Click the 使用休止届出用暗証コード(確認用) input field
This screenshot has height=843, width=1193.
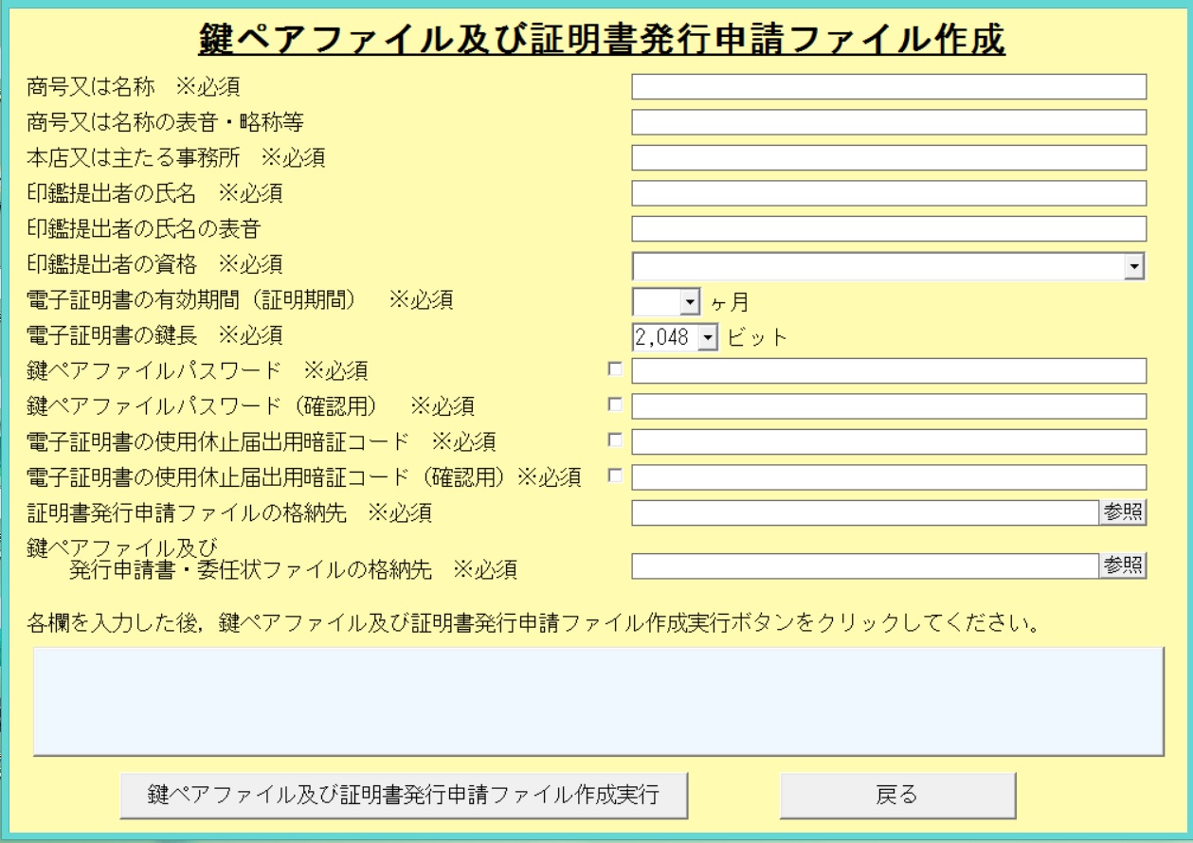click(889, 477)
